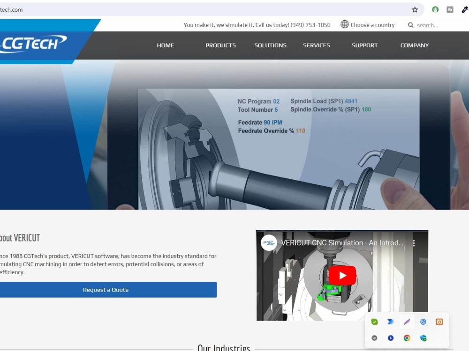Image resolution: width=469 pixels, height=351 pixels.
Task: Open the SERVICES menu
Action: [x=317, y=45]
